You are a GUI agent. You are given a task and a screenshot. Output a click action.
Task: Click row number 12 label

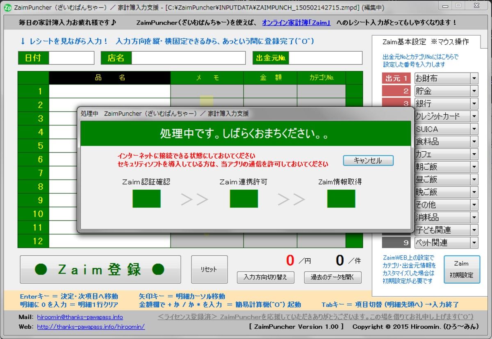[x=33, y=241]
